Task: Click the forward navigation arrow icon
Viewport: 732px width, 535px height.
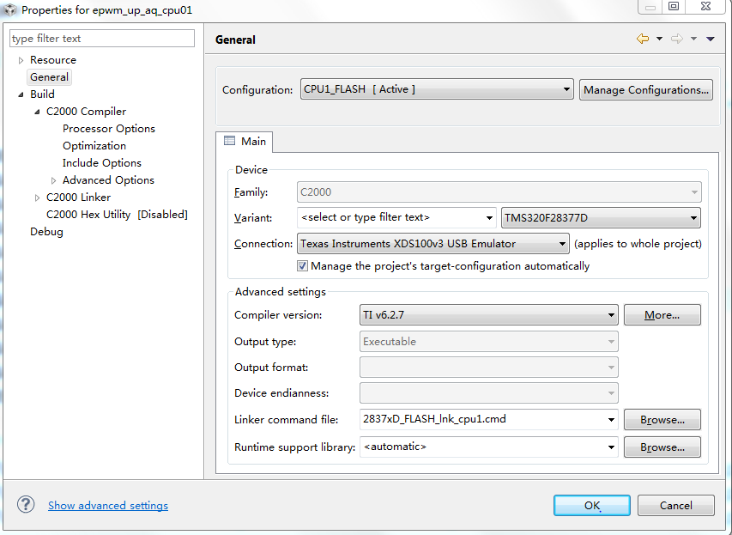Action: tap(676, 39)
